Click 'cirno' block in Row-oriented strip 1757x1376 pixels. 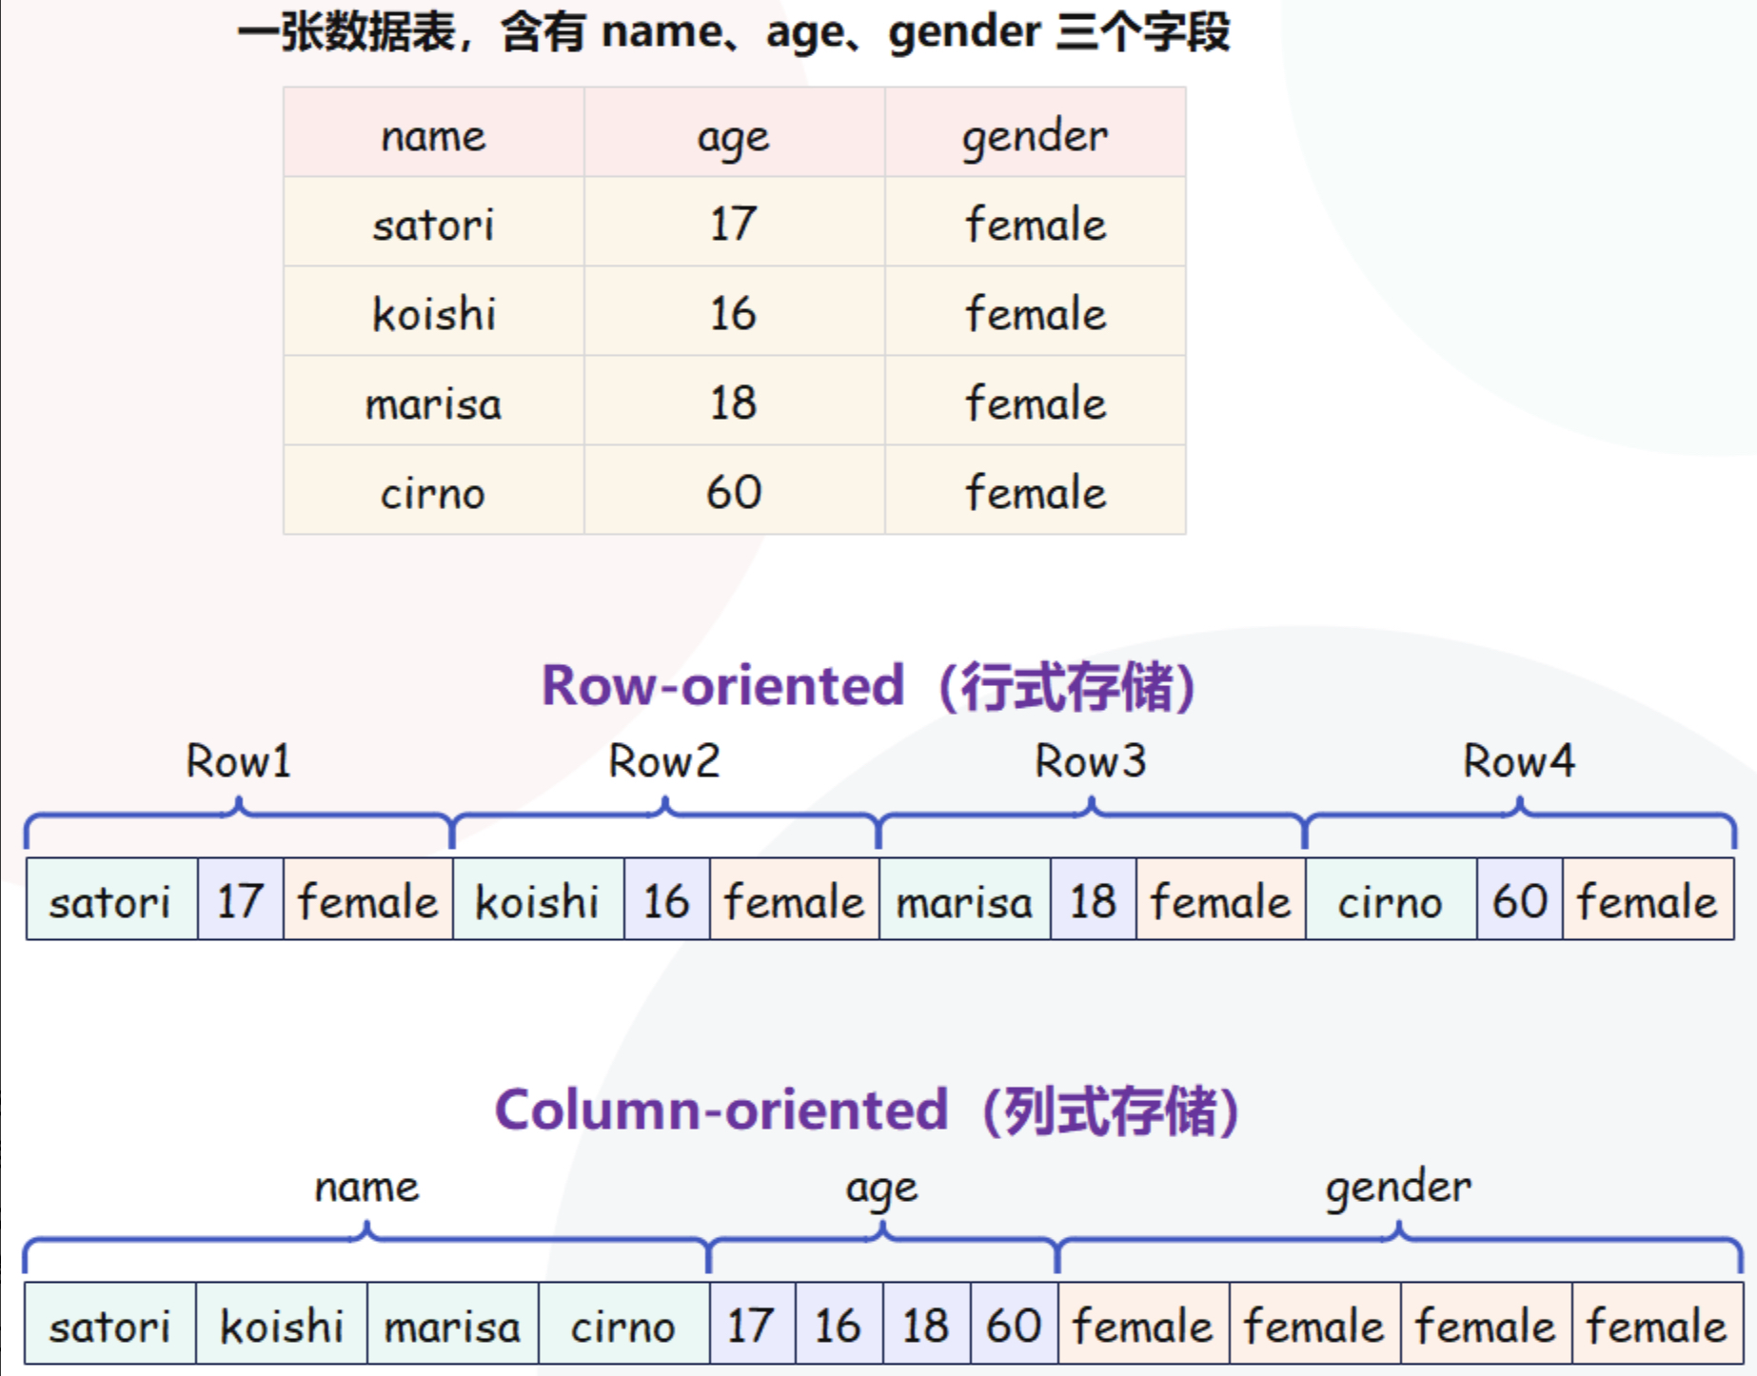click(1391, 899)
